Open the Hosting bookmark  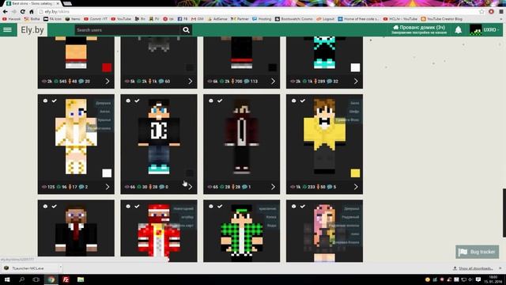[x=262, y=19]
